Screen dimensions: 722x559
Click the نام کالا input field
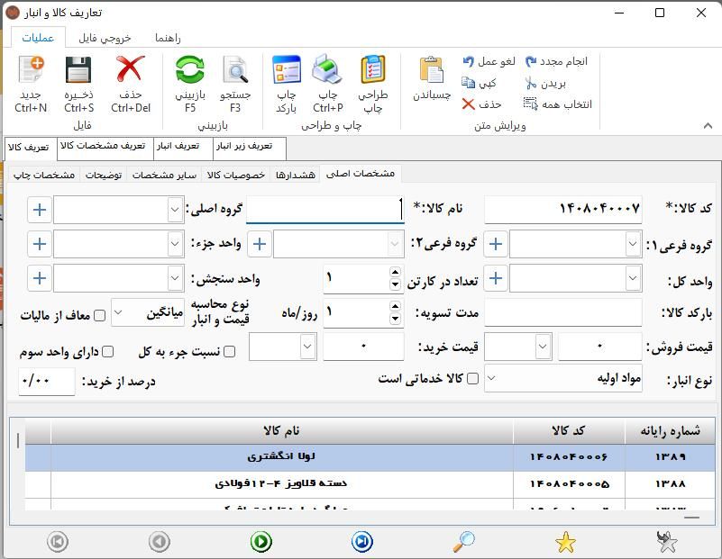(x=325, y=210)
